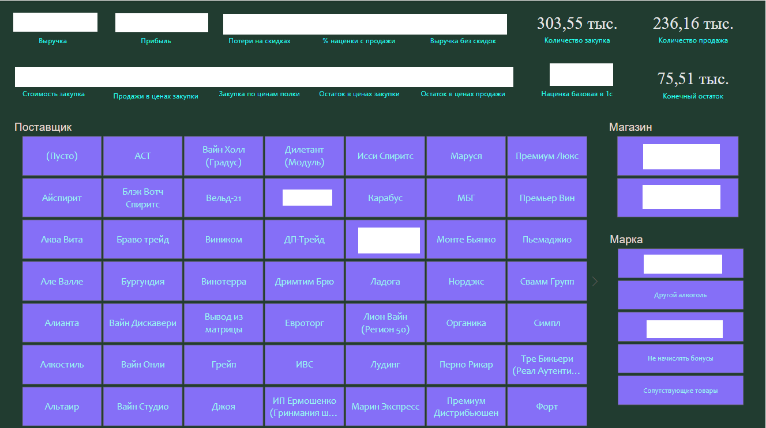Select Свамм Групп supplier
This screenshot has height=428, width=766.
tap(547, 281)
